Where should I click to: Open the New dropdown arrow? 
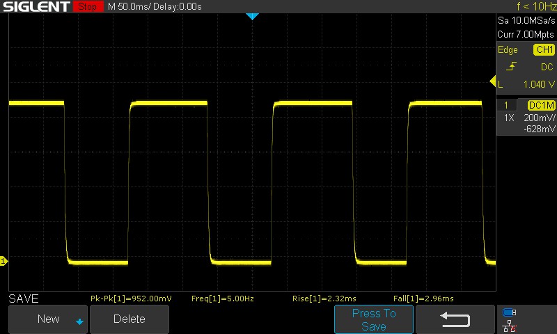pyautogui.click(x=79, y=321)
